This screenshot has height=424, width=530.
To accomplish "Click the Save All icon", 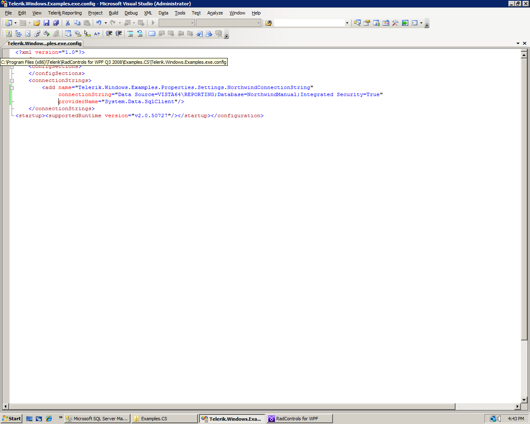I will [56, 23].
